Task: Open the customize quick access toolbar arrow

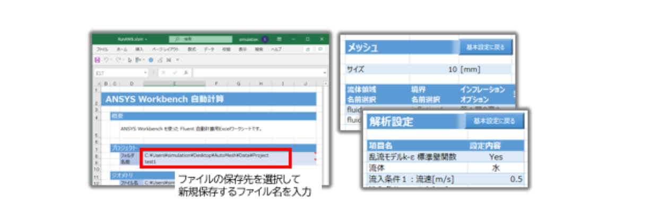Action: [x=177, y=60]
